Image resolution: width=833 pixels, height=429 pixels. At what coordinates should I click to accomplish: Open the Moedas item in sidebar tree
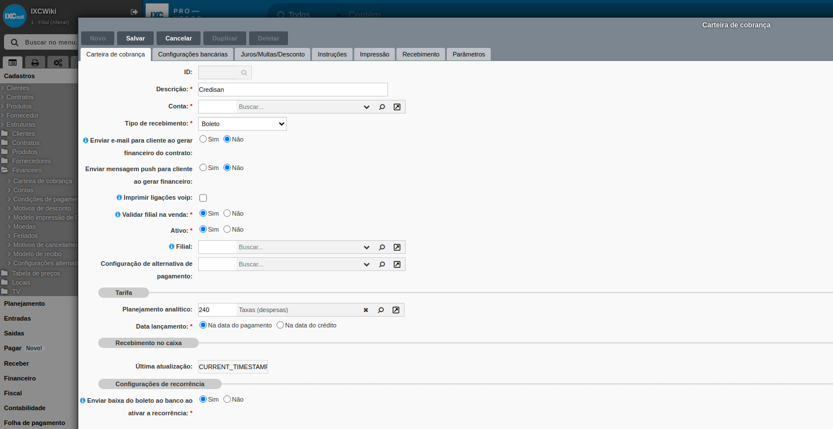[24, 226]
